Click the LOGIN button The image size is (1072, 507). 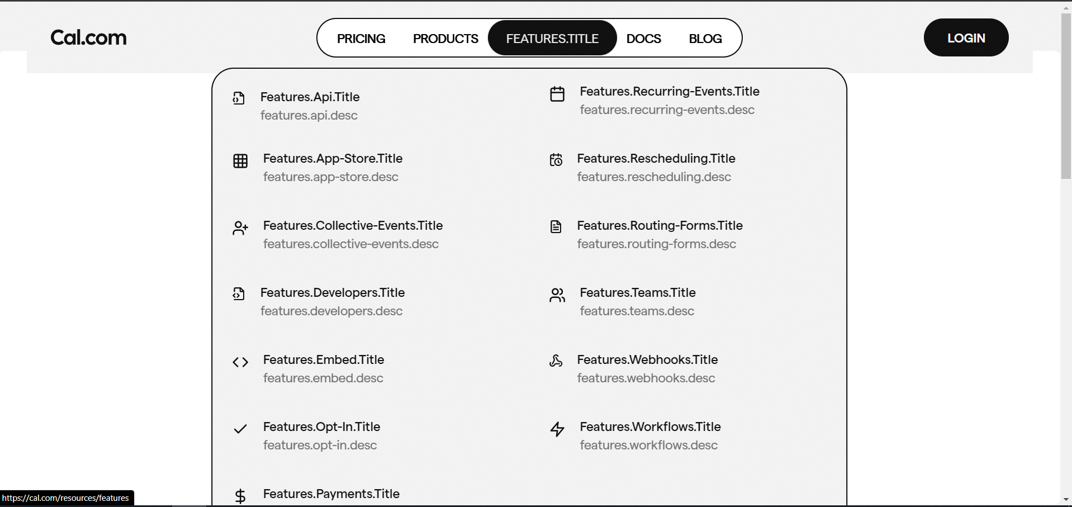click(966, 37)
